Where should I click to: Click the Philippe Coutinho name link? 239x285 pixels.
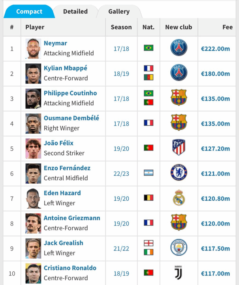coord(70,93)
